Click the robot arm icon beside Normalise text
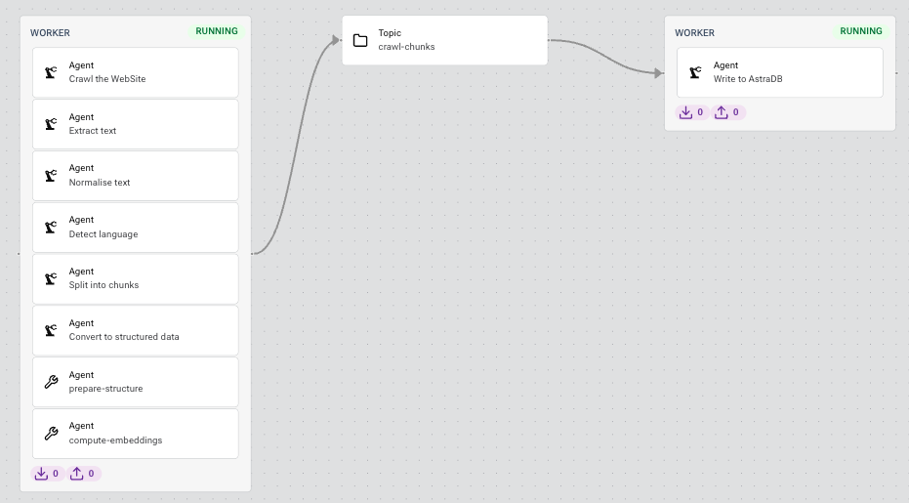Viewport: 909px width, 503px height. (x=51, y=176)
